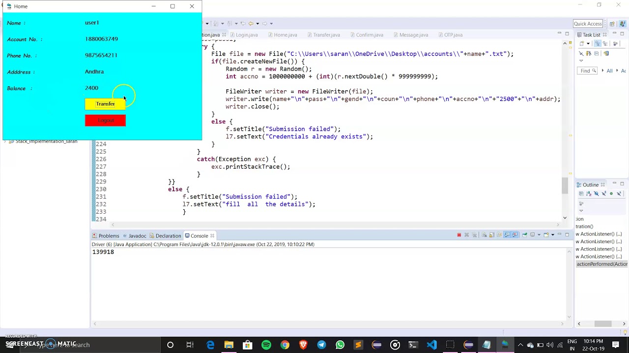Screen dimensions: 629x353
Task: Click Pin Console icon
Action: click(x=525, y=235)
